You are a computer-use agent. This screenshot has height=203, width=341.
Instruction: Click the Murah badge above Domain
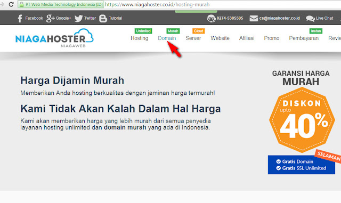[x=173, y=31]
